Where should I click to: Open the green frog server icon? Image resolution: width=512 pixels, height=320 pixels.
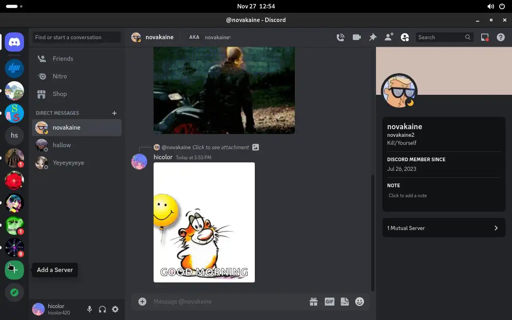tap(14, 225)
